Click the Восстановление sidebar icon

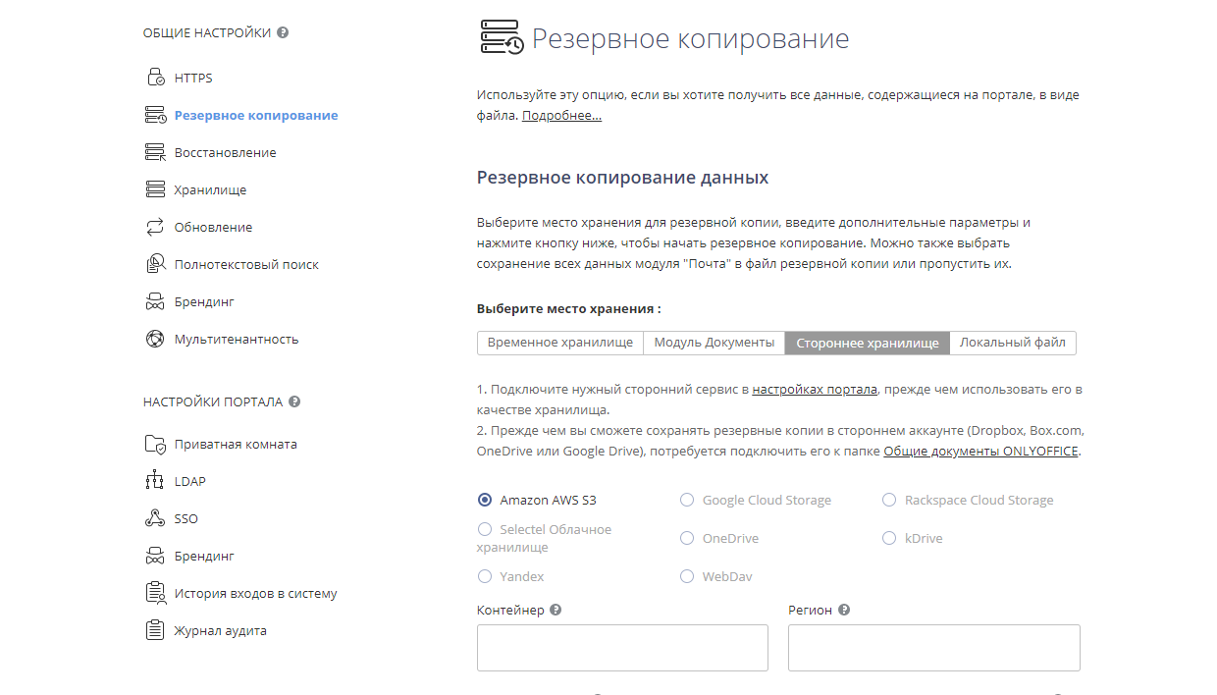point(155,152)
